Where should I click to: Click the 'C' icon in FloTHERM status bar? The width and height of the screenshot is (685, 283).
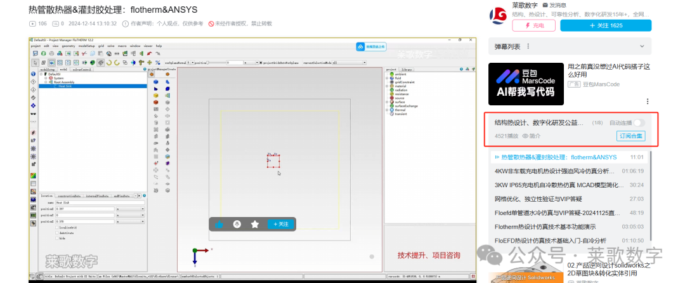click(x=39, y=277)
